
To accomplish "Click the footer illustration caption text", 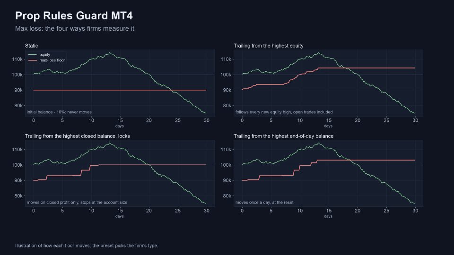I will [x=87, y=246].
